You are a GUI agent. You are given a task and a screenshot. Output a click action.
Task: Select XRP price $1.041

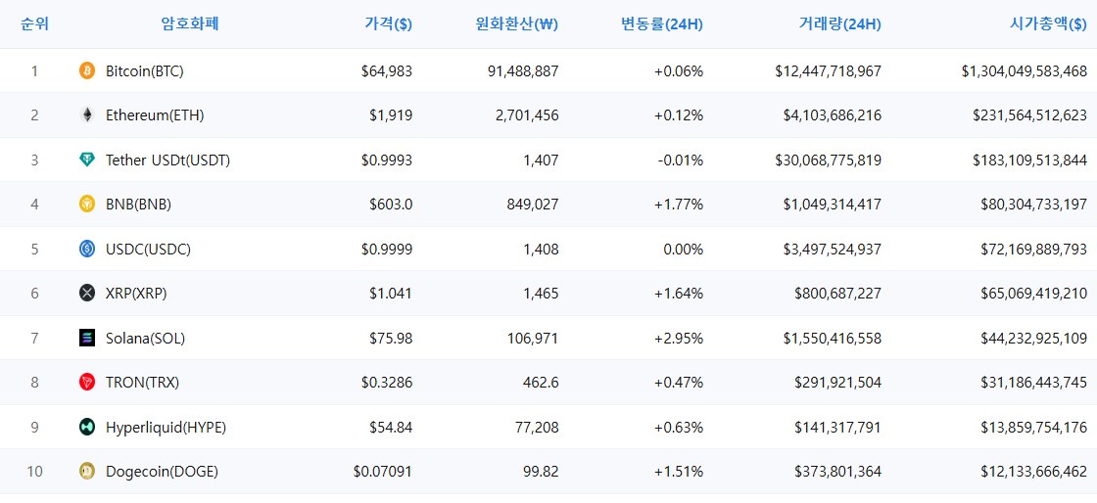(x=391, y=295)
